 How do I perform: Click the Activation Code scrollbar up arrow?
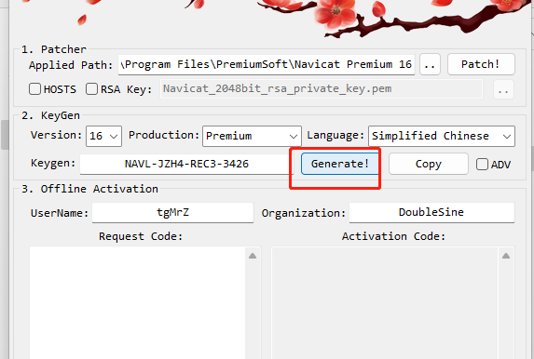point(506,256)
